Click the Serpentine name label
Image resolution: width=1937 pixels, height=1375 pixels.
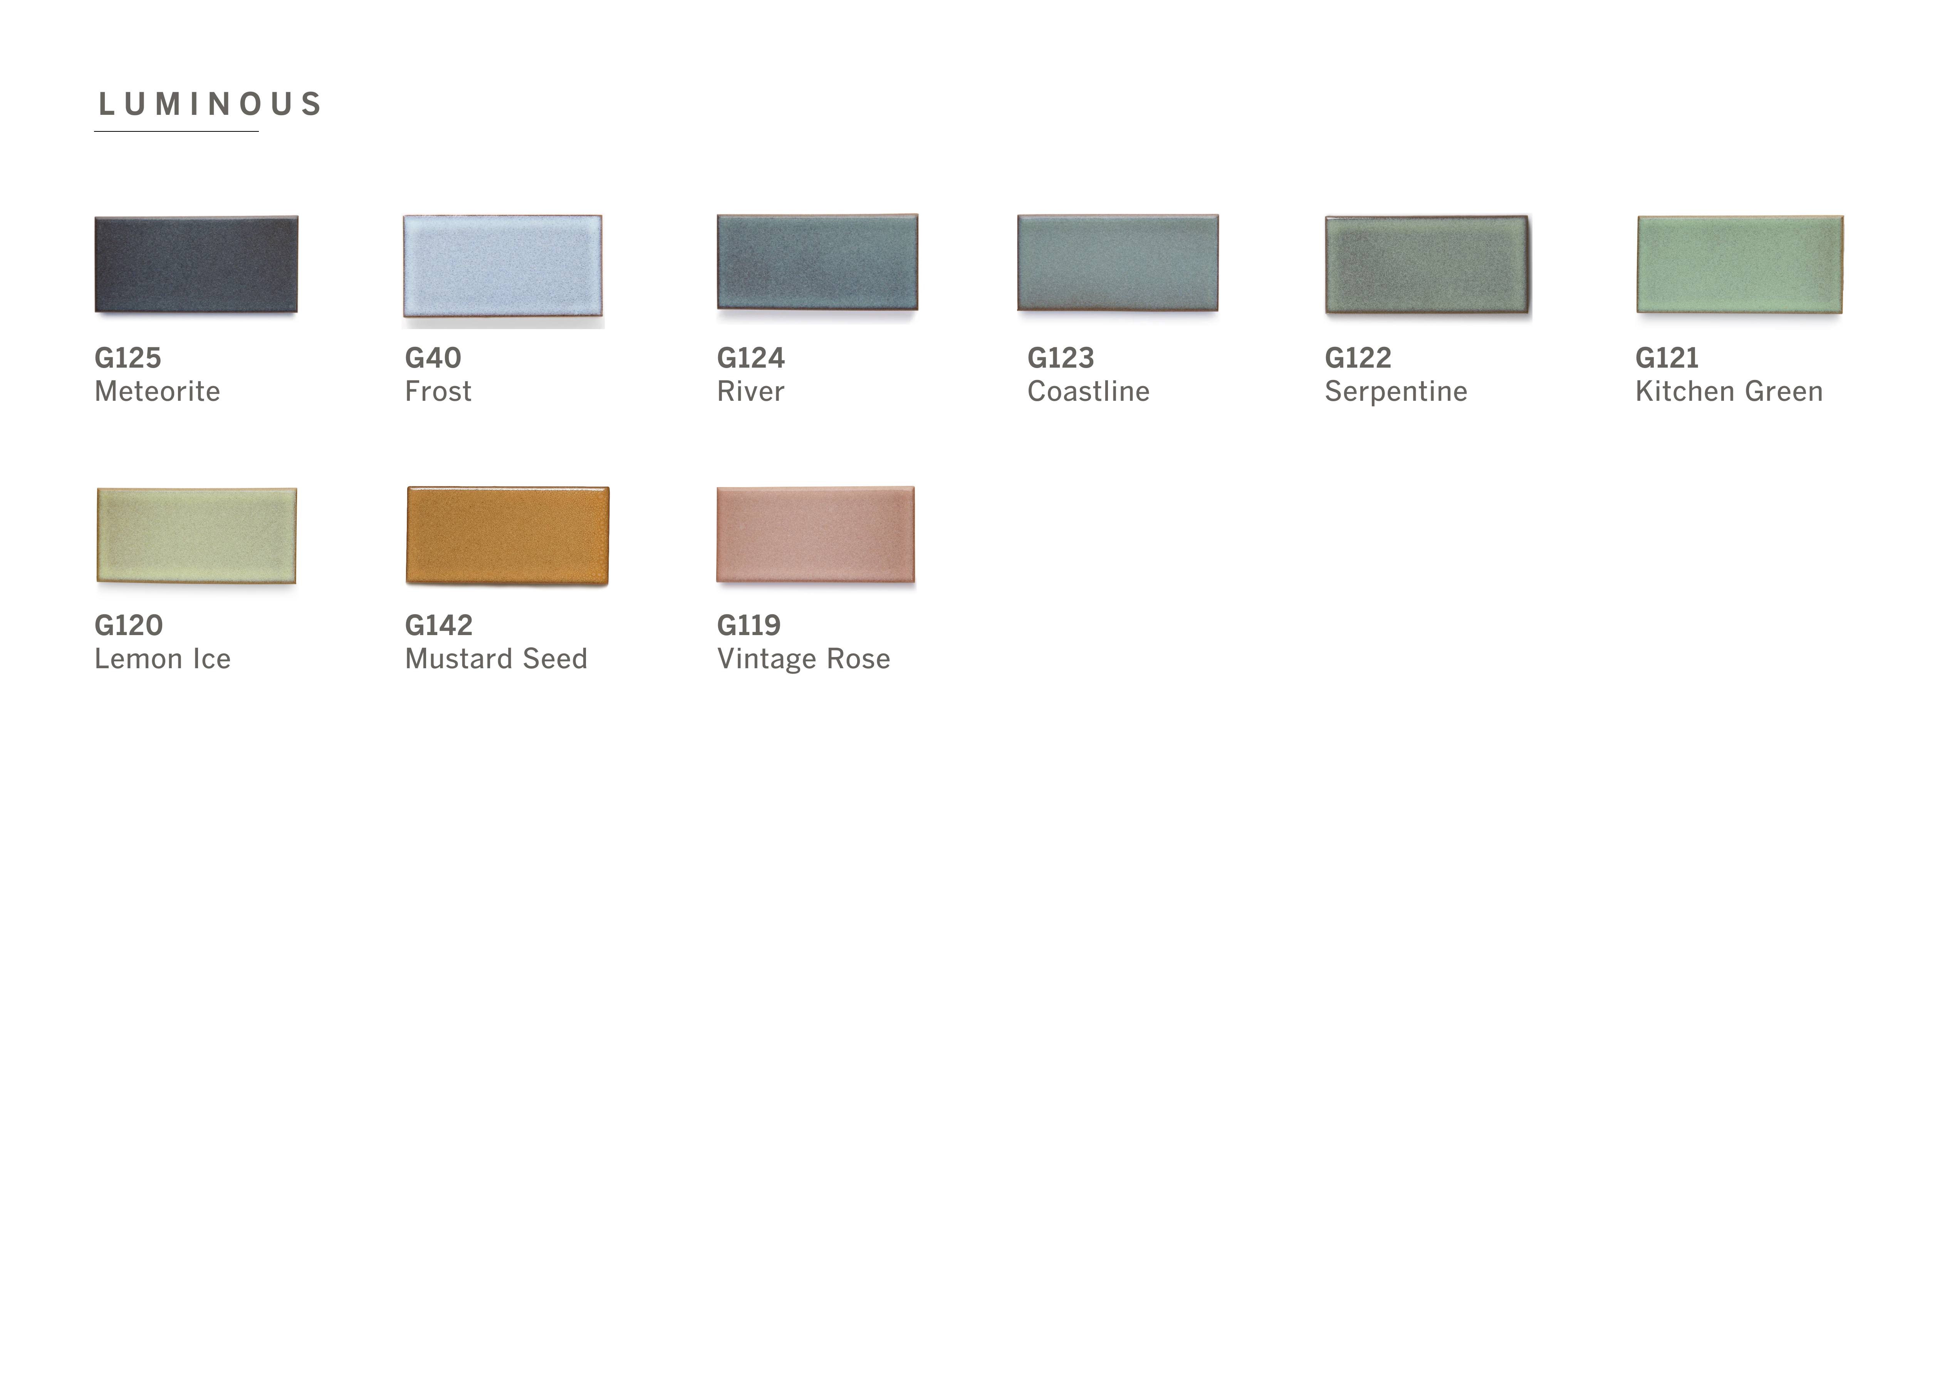point(1396,392)
